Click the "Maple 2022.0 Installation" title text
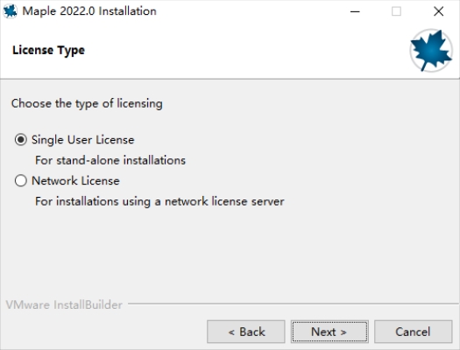460x350 pixels. coord(89,11)
